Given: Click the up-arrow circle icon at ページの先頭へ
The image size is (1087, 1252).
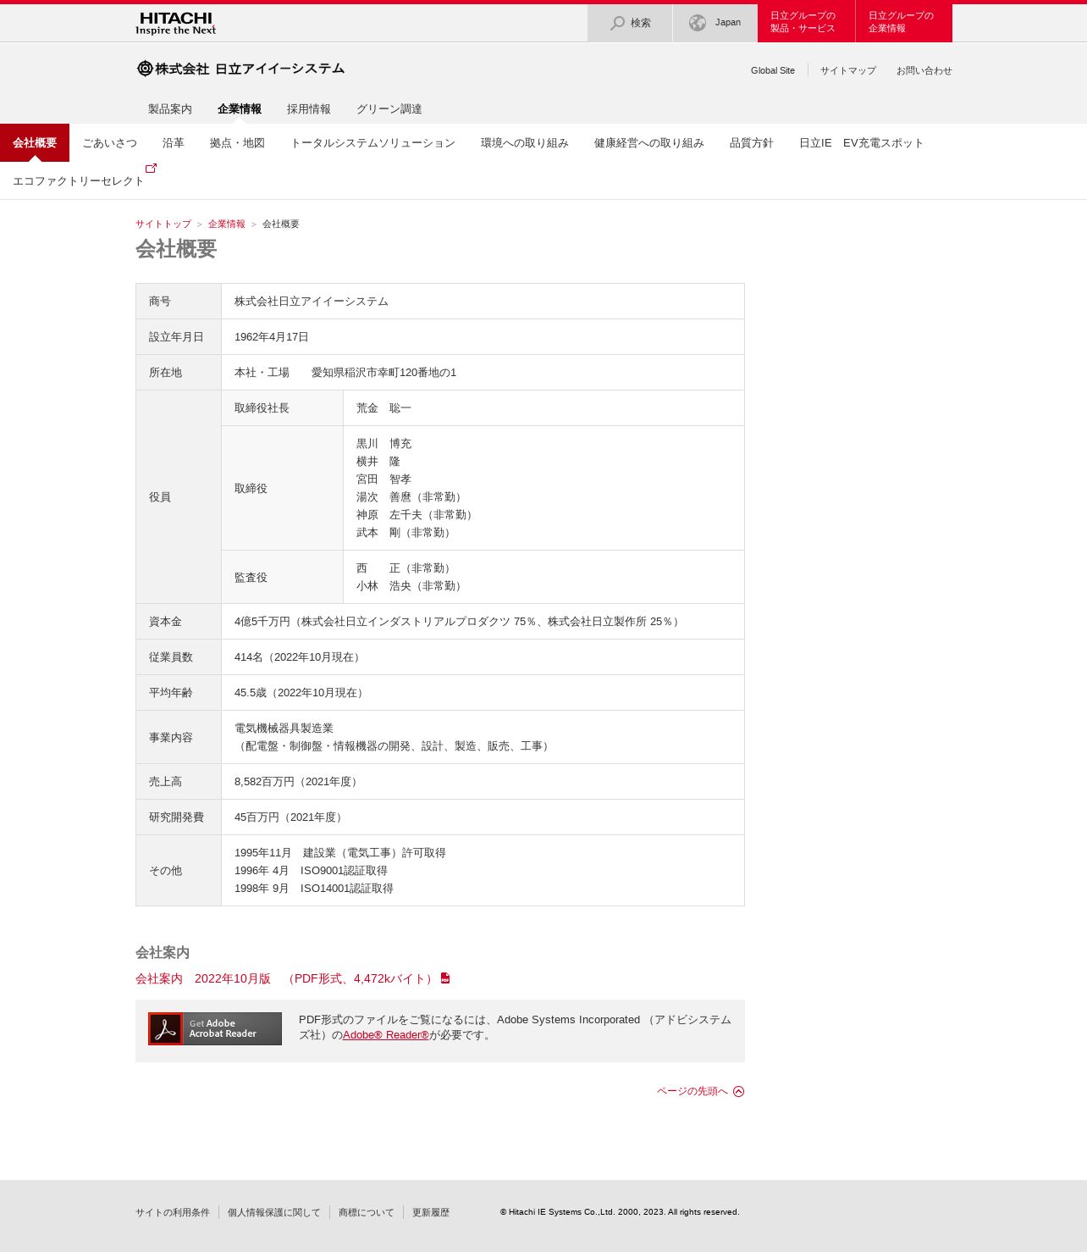Looking at the screenshot, I should click(739, 1091).
